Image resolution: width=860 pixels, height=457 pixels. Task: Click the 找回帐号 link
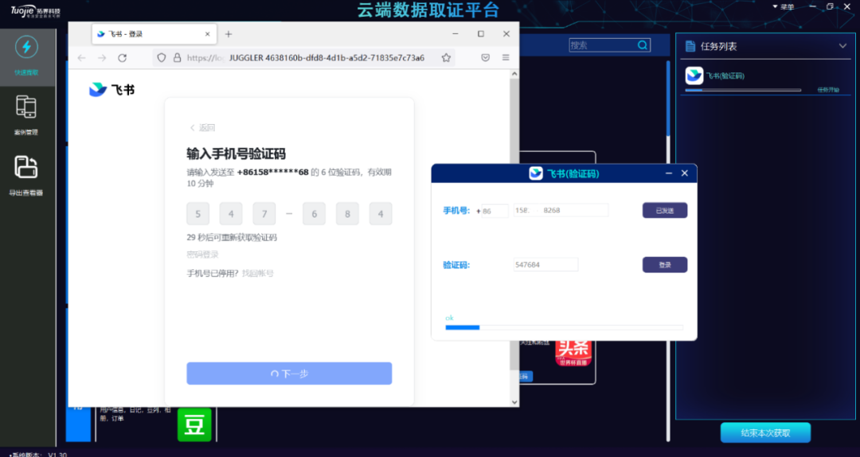pos(258,273)
